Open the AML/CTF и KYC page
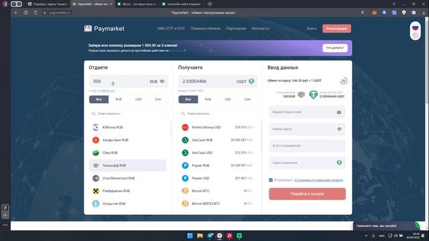The image size is (429, 241). (x=171, y=28)
